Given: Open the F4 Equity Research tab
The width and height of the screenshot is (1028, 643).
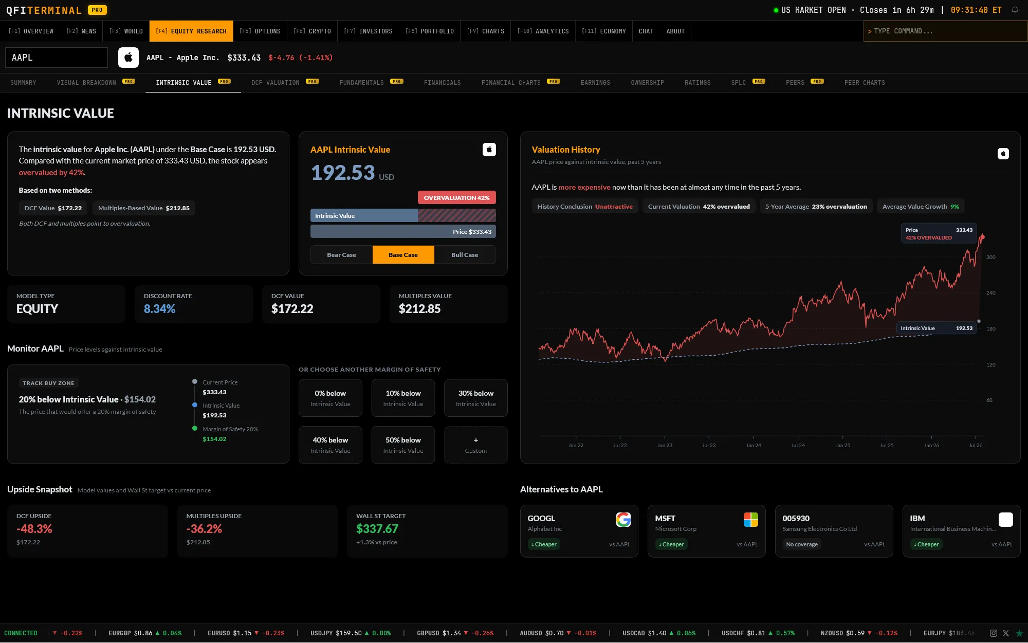Looking at the screenshot, I should (x=191, y=31).
